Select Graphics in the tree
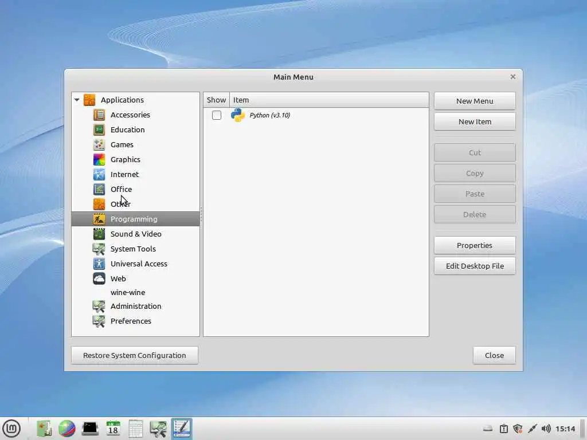587x440 pixels. click(126, 159)
